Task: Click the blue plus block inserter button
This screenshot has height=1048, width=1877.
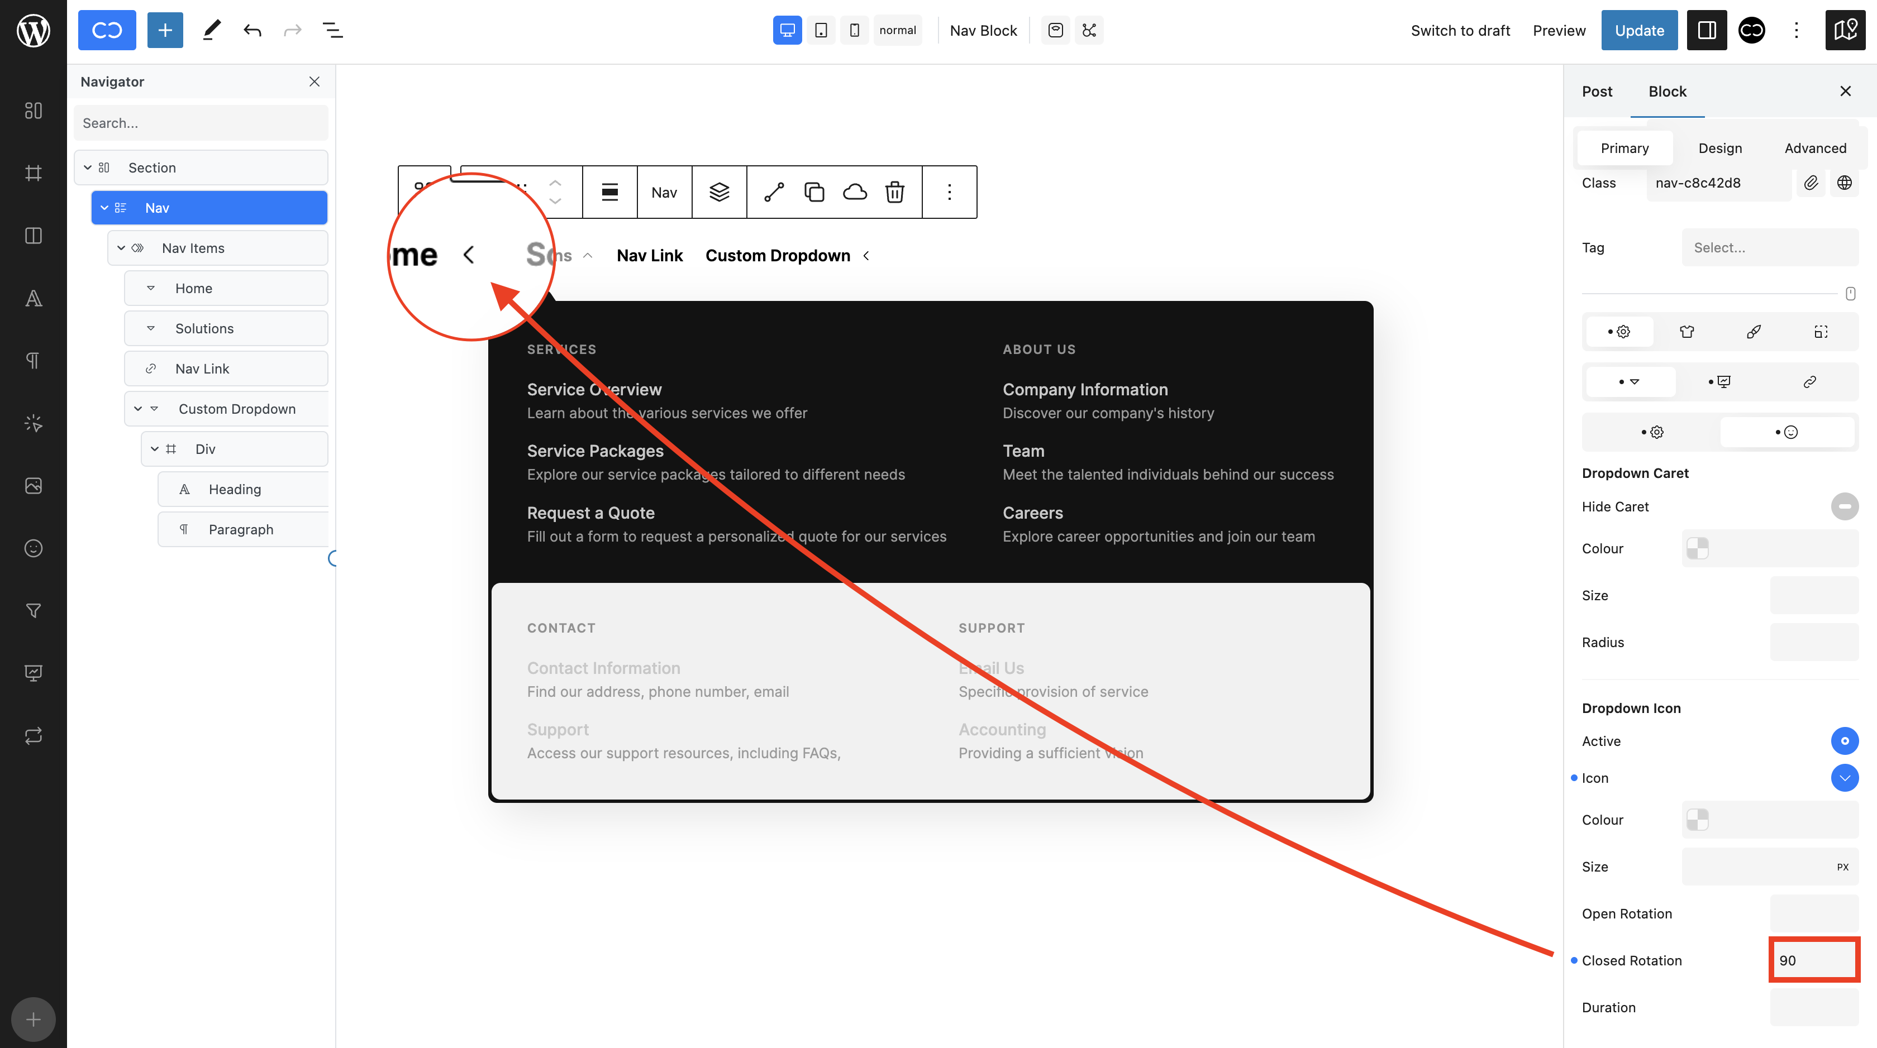Action: 165,31
